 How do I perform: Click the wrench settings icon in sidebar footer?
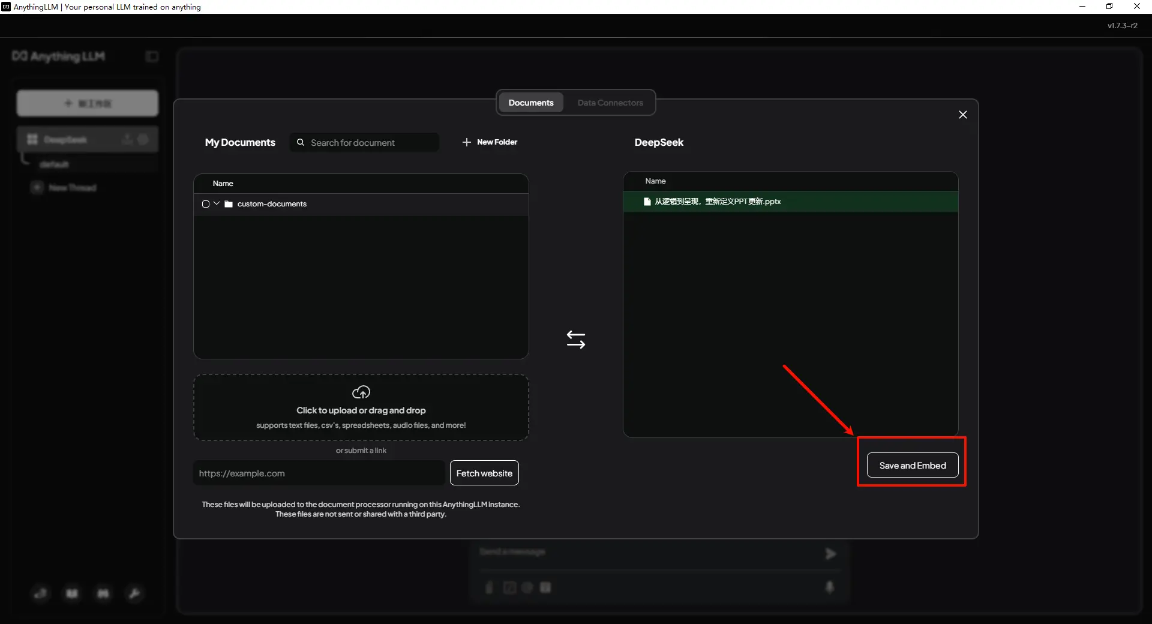134,593
